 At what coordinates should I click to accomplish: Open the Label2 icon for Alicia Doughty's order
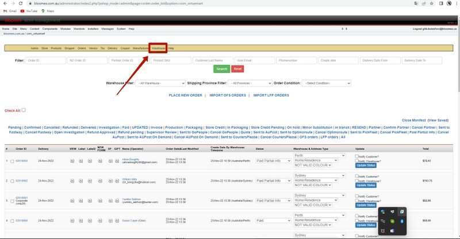click(x=90, y=161)
